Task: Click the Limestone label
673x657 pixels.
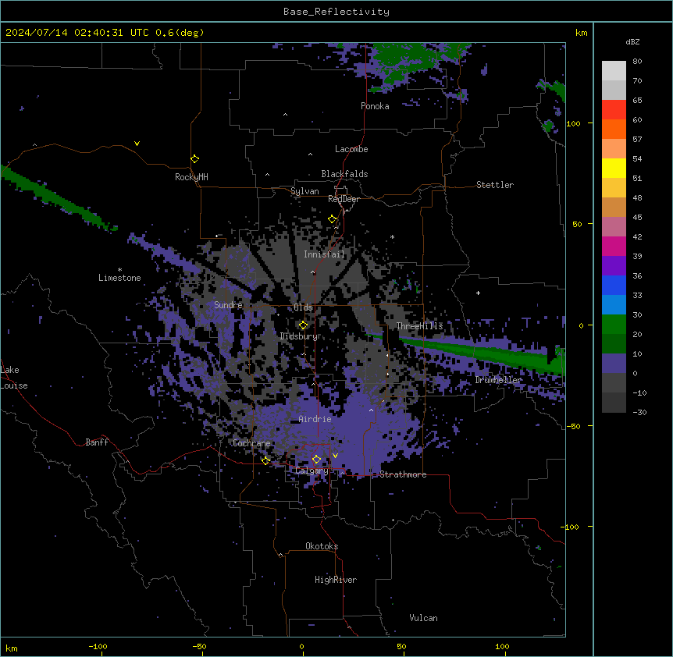Action: click(119, 278)
